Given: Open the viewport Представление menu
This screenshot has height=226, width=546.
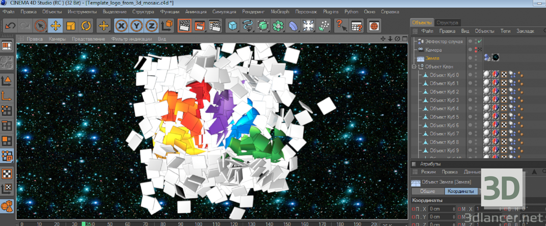Looking at the screenshot, I should click(x=88, y=39).
